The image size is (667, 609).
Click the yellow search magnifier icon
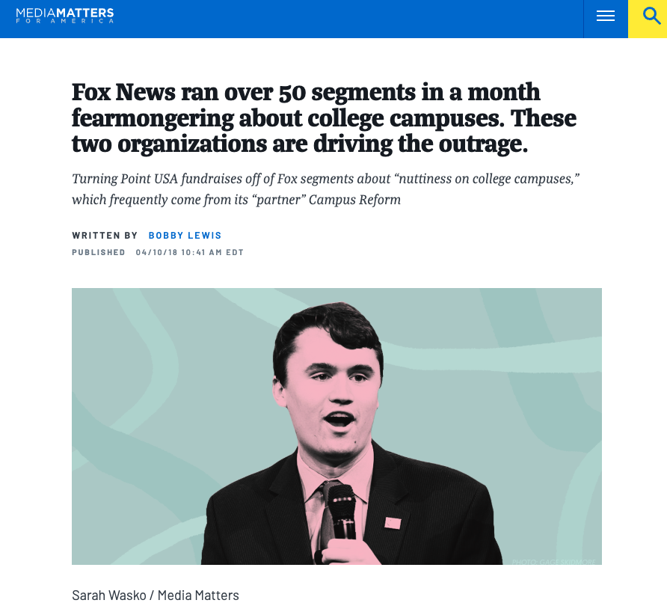click(648, 16)
